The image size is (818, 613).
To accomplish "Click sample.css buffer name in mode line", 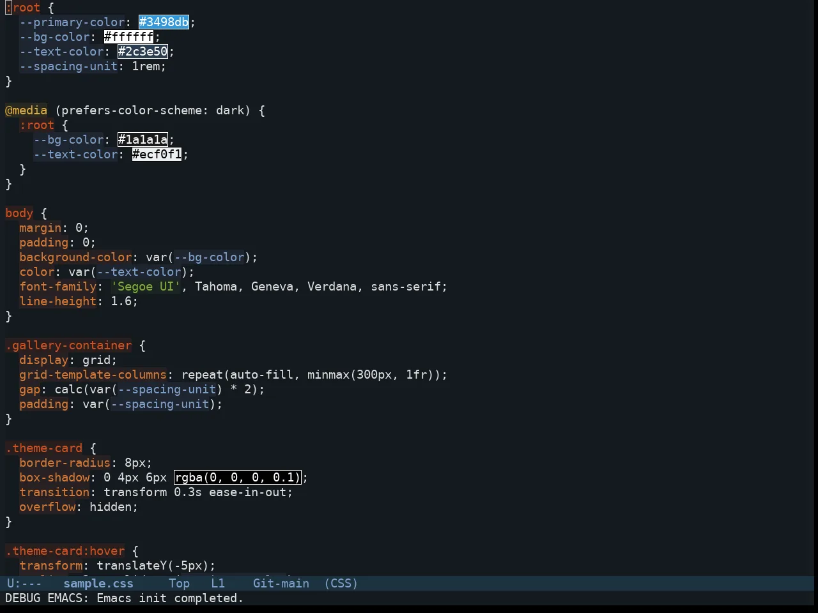I will tap(98, 584).
